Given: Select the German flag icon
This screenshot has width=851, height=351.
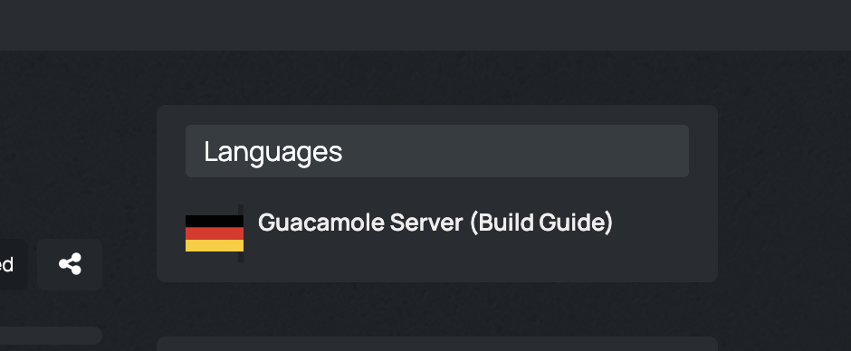Looking at the screenshot, I should tap(215, 233).
